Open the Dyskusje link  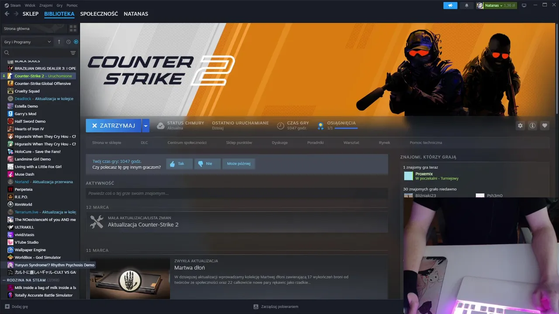click(x=279, y=143)
